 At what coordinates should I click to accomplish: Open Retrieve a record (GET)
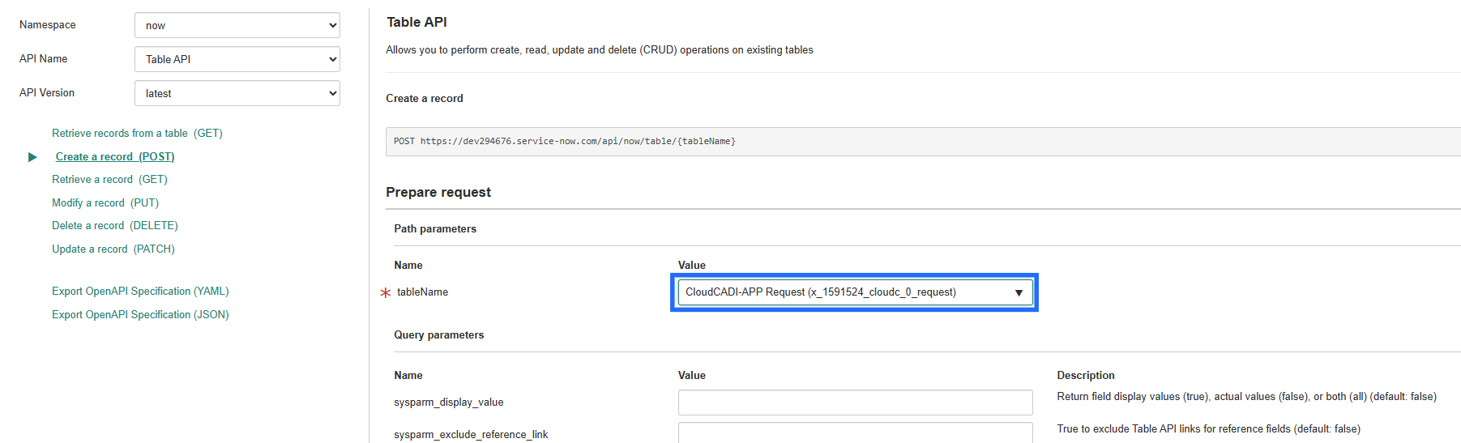click(x=109, y=180)
